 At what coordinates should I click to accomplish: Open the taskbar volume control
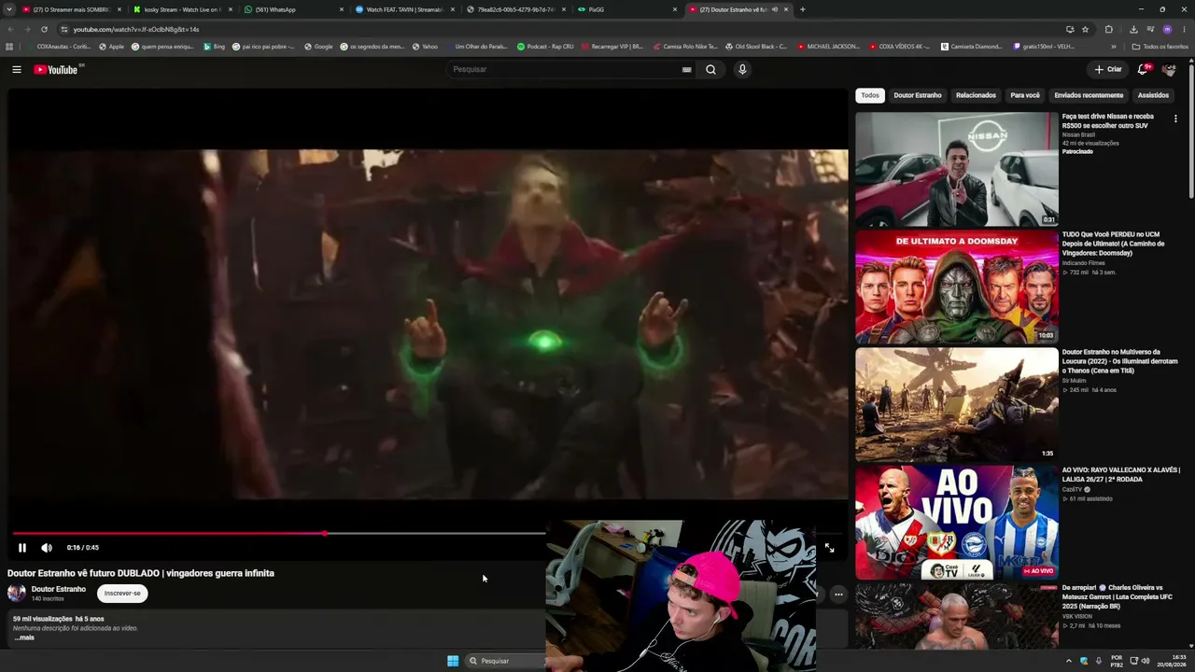(x=1146, y=661)
